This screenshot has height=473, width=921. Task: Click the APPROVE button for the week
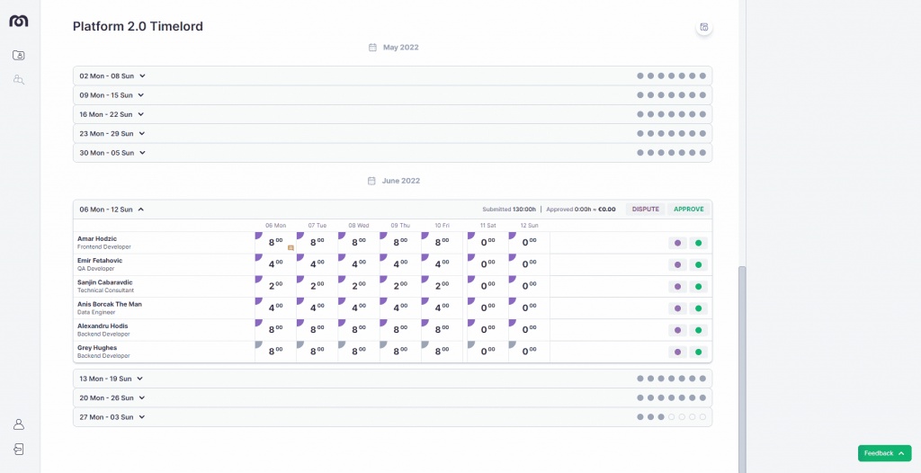[x=688, y=210]
